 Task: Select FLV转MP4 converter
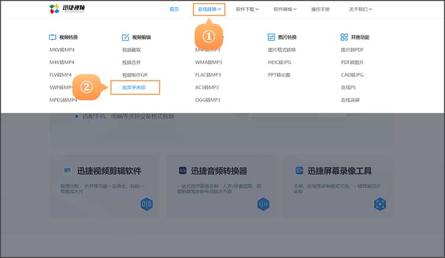(x=61, y=75)
